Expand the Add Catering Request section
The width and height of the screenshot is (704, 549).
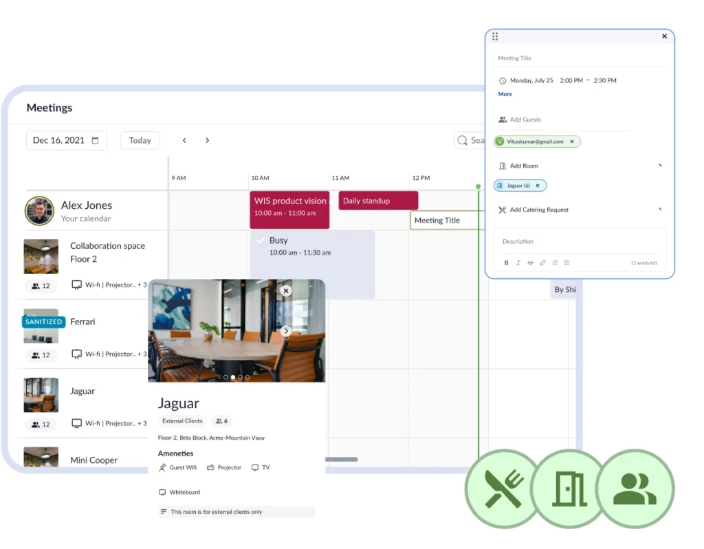[660, 210]
